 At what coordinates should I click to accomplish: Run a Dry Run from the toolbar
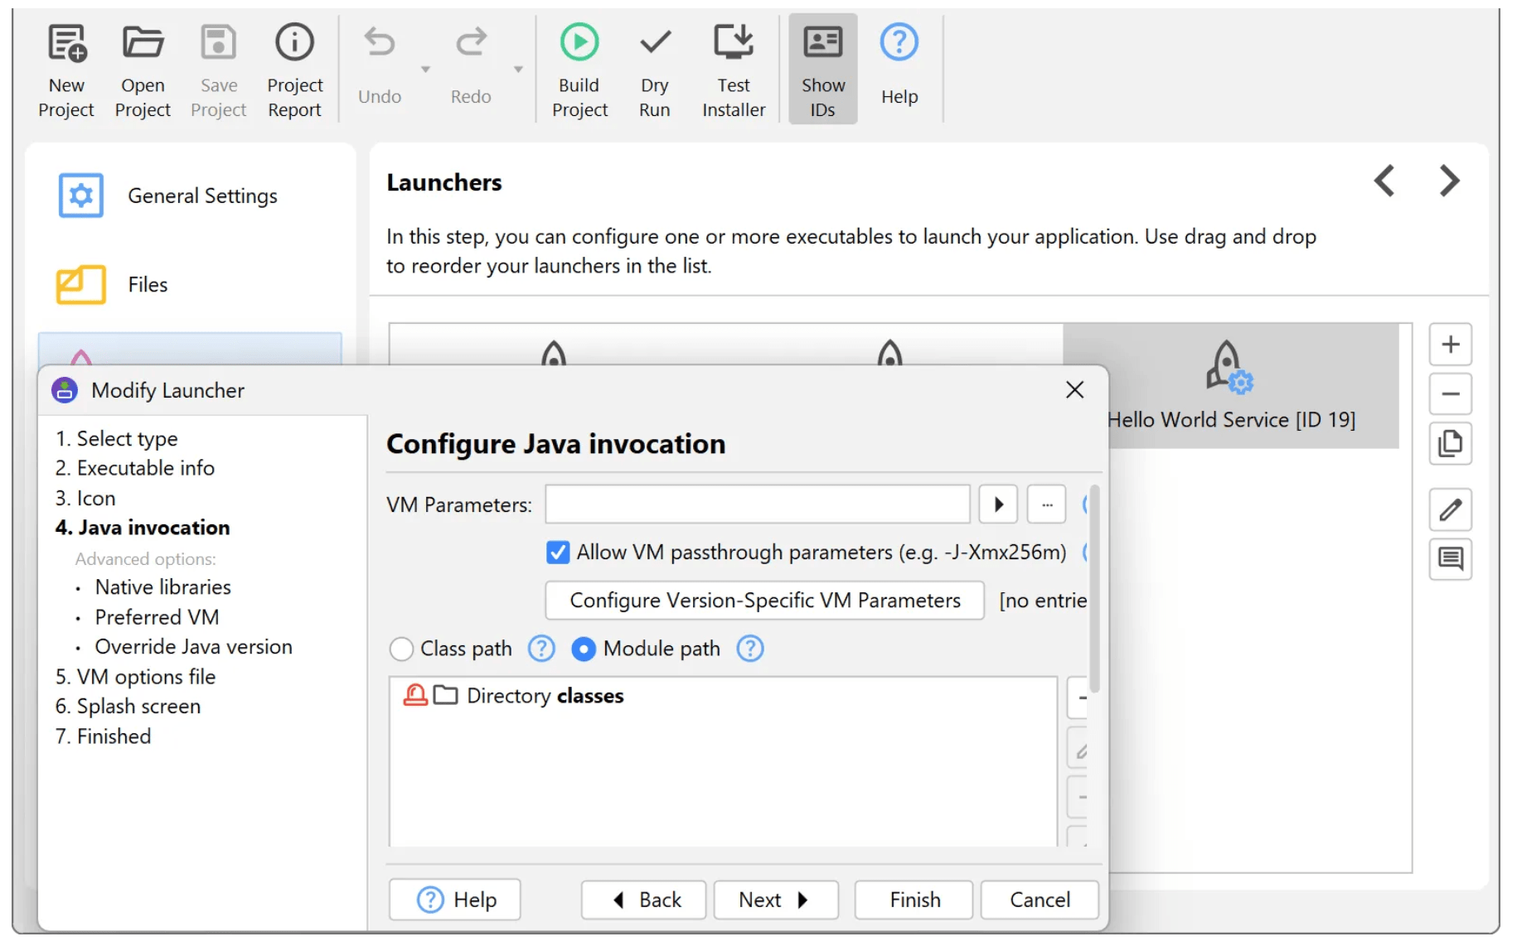(x=654, y=70)
